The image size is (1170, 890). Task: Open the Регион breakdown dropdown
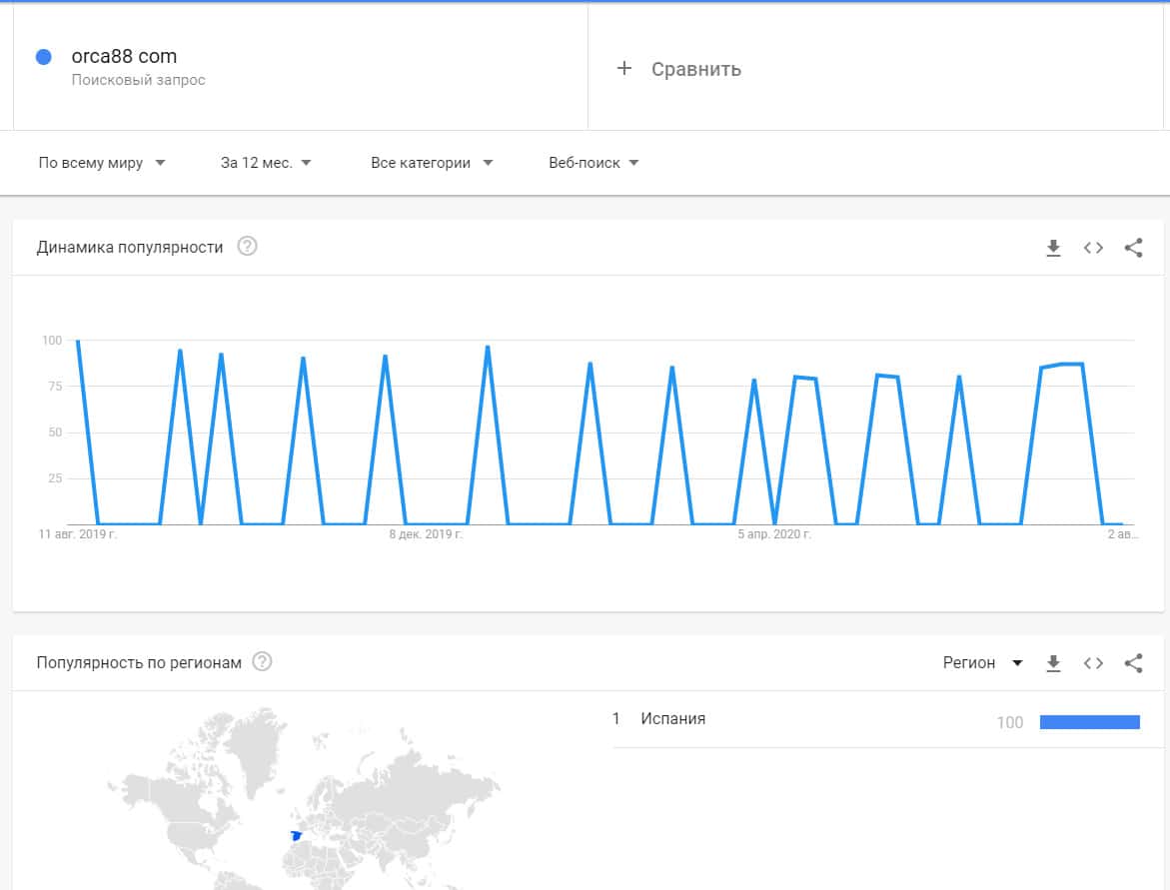pyautogui.click(x=983, y=662)
